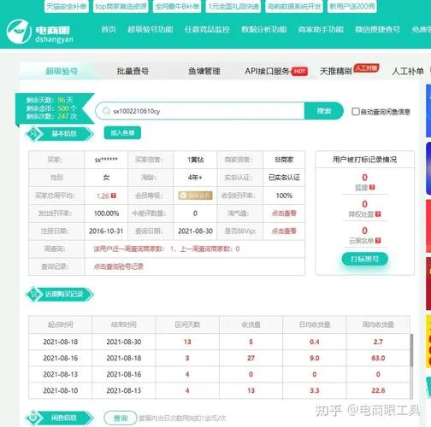Viewport: 431px width, 427px height.
Task: Click the 1黄钻 buyer credit value
Action: pos(195,160)
